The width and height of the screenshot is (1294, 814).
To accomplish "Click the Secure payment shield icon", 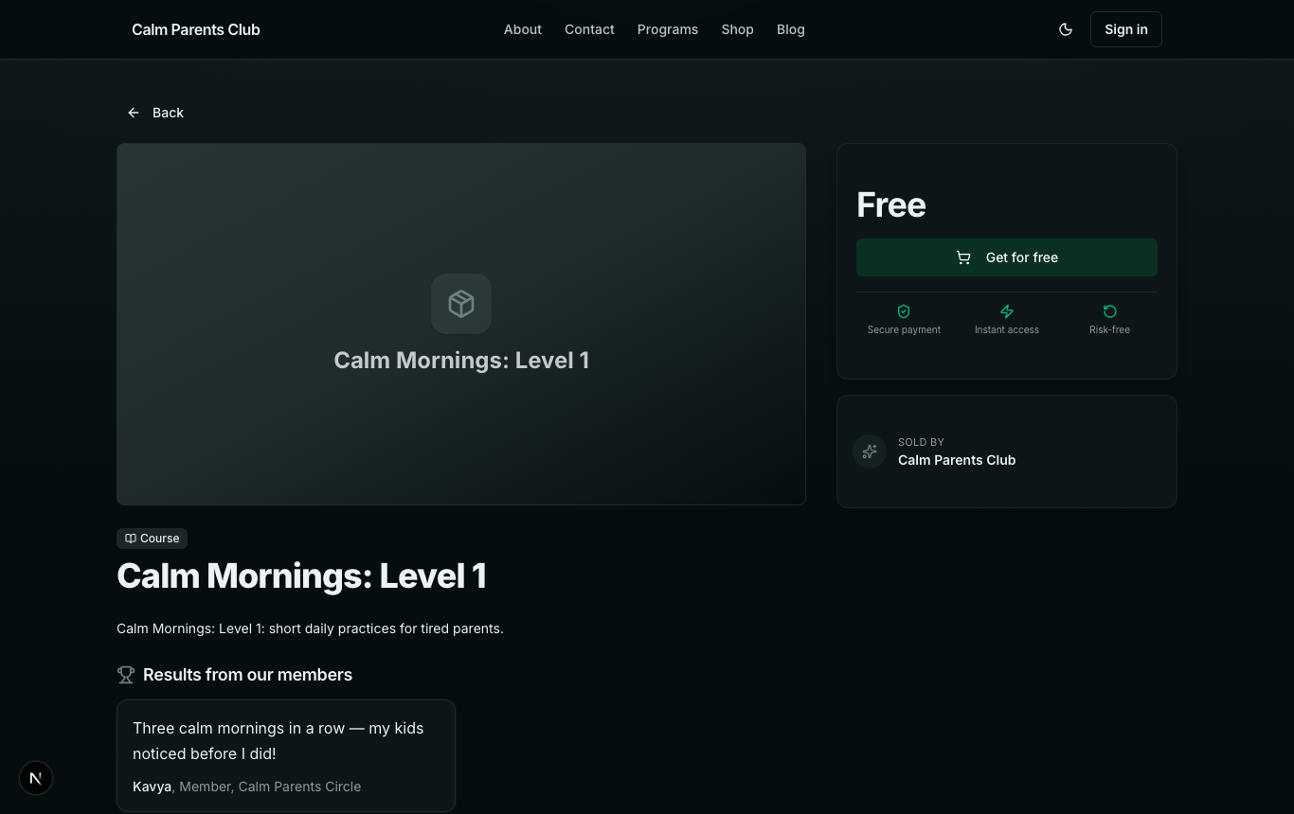I will 904,311.
